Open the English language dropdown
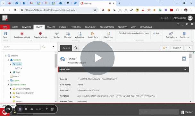This screenshot has height=116, width=195. [177, 48]
